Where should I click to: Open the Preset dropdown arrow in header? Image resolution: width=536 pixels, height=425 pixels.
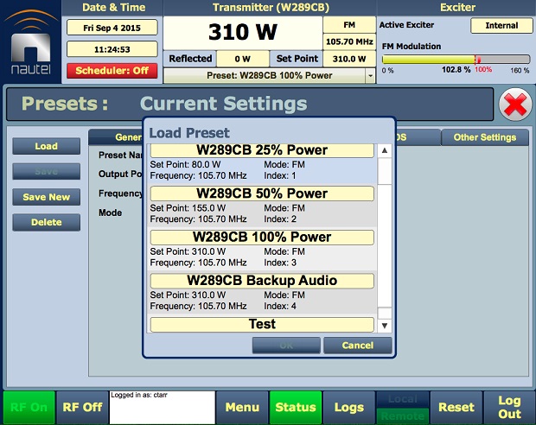tap(370, 76)
